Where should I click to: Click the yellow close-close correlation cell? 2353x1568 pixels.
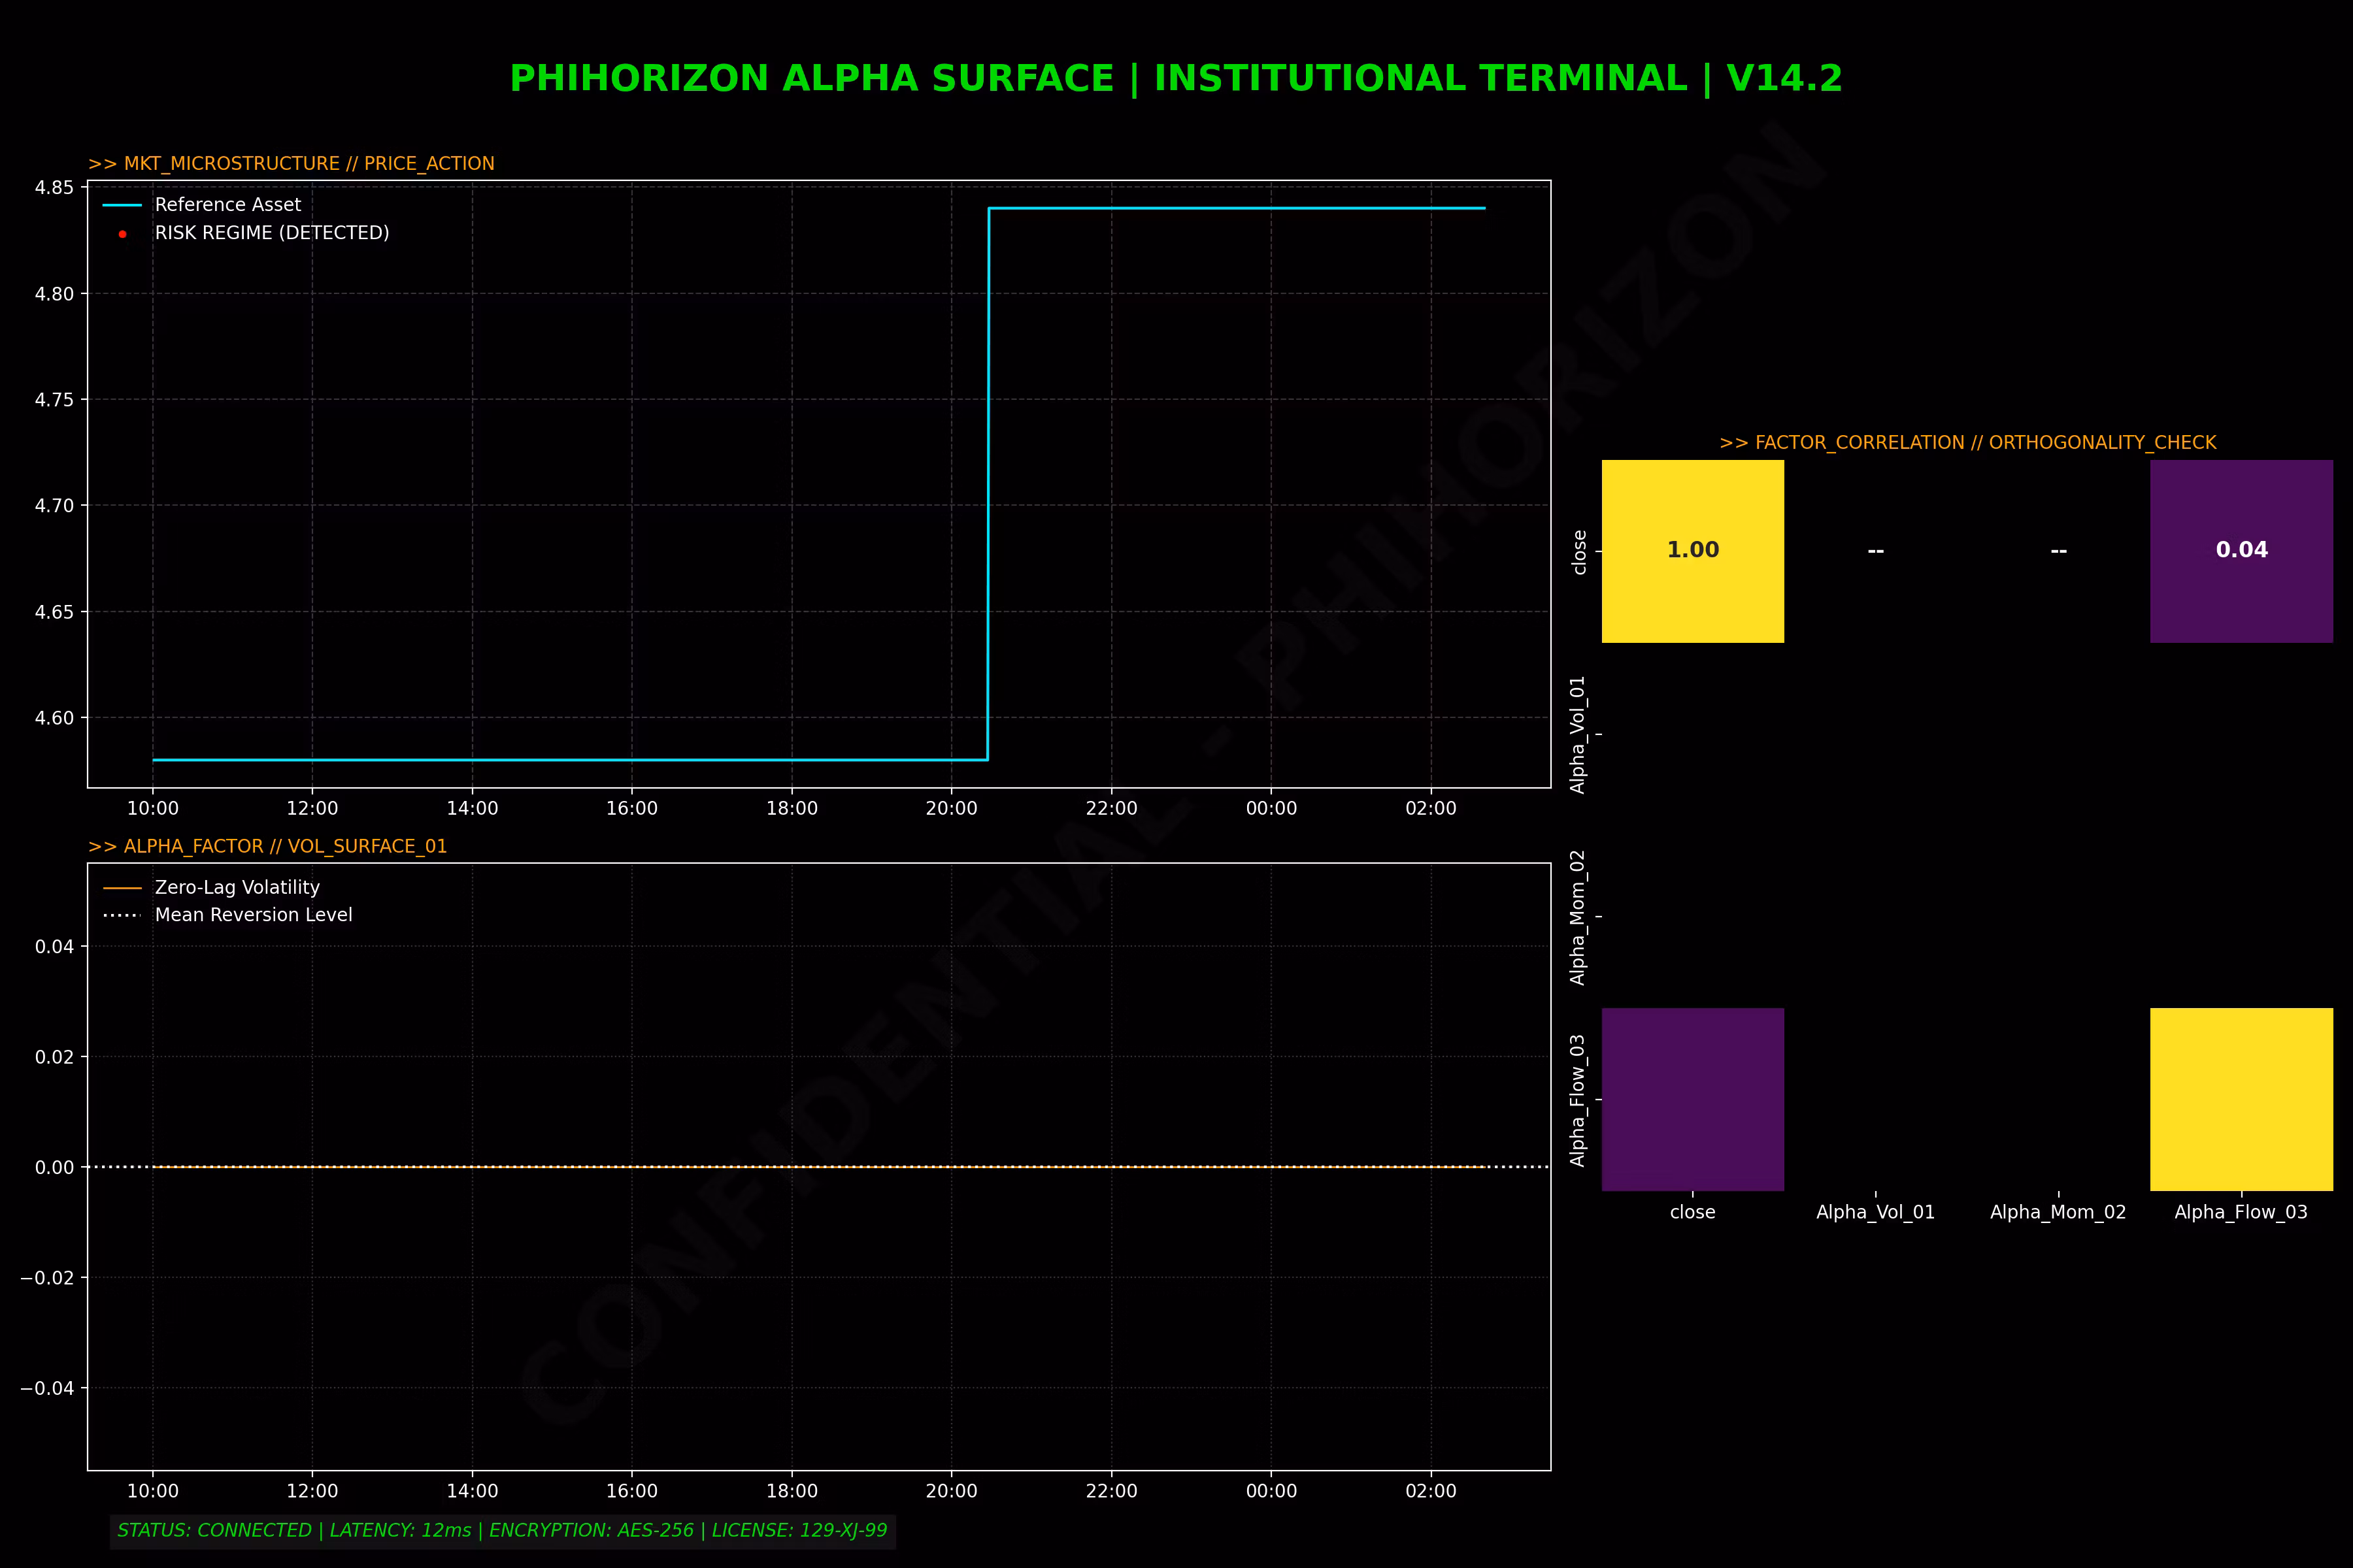point(1692,551)
